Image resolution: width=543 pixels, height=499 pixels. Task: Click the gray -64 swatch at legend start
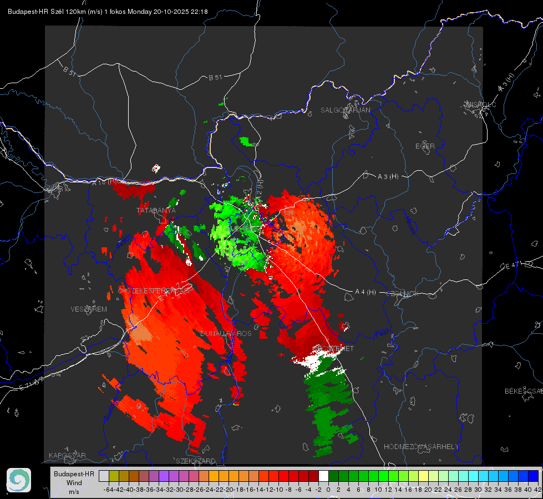pos(104,476)
